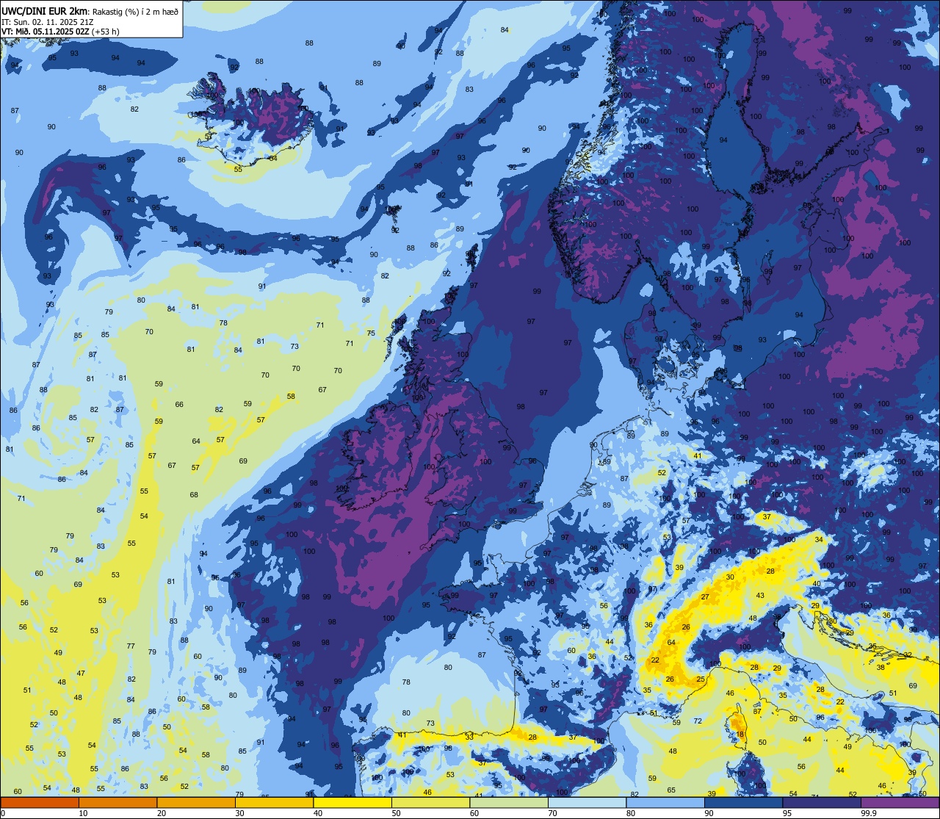Click the blue 90–95 legend swatch
Image resolution: width=940 pixels, height=819 pixels.
743,803
